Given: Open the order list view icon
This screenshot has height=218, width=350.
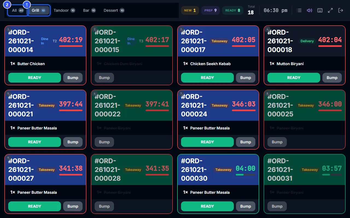Looking at the screenshot, I should click(299, 10).
